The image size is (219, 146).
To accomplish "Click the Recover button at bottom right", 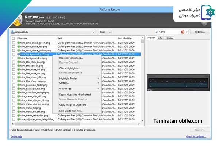I will coord(200,130).
